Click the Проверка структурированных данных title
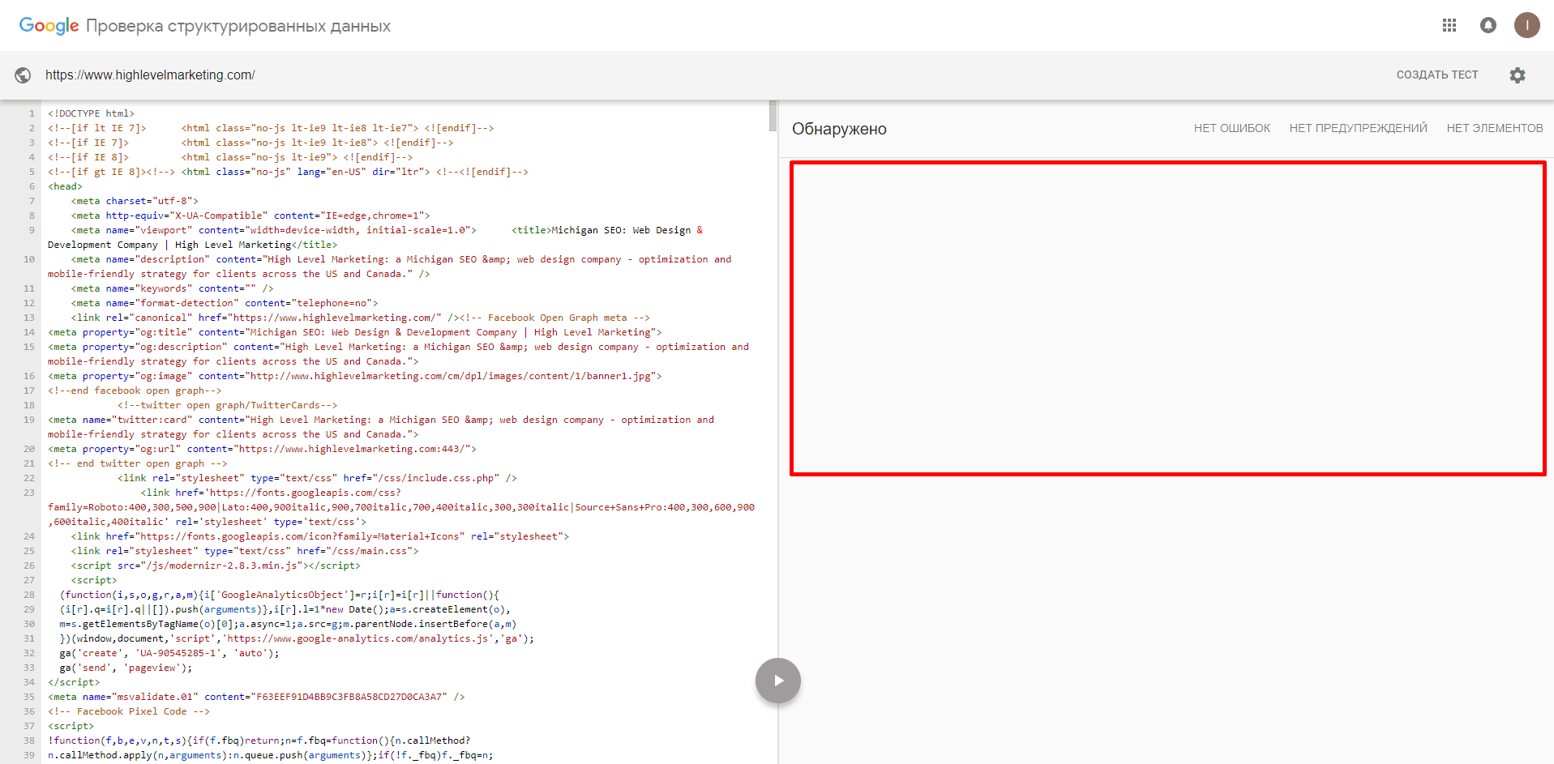The width and height of the screenshot is (1554, 764). click(238, 26)
